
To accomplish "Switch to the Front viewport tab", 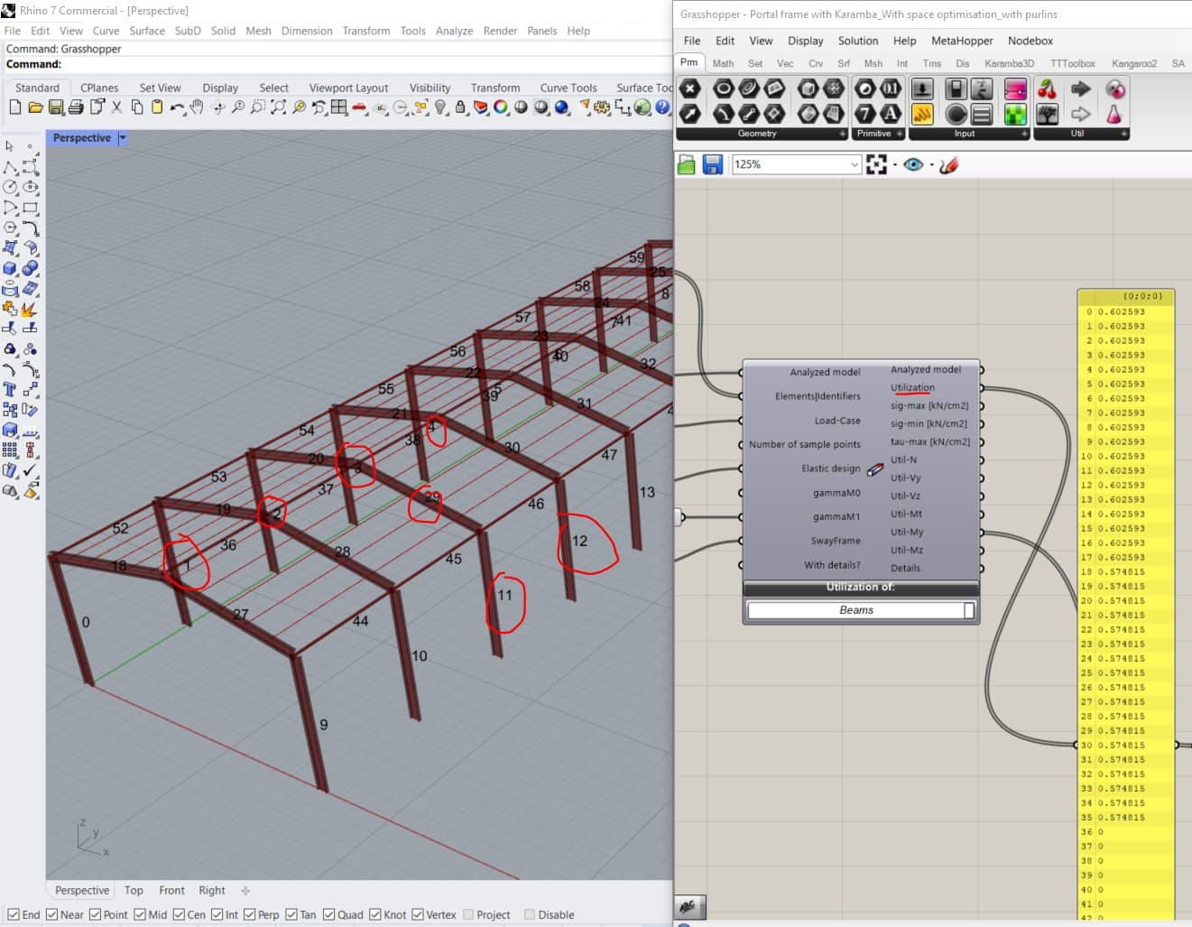I will [171, 890].
